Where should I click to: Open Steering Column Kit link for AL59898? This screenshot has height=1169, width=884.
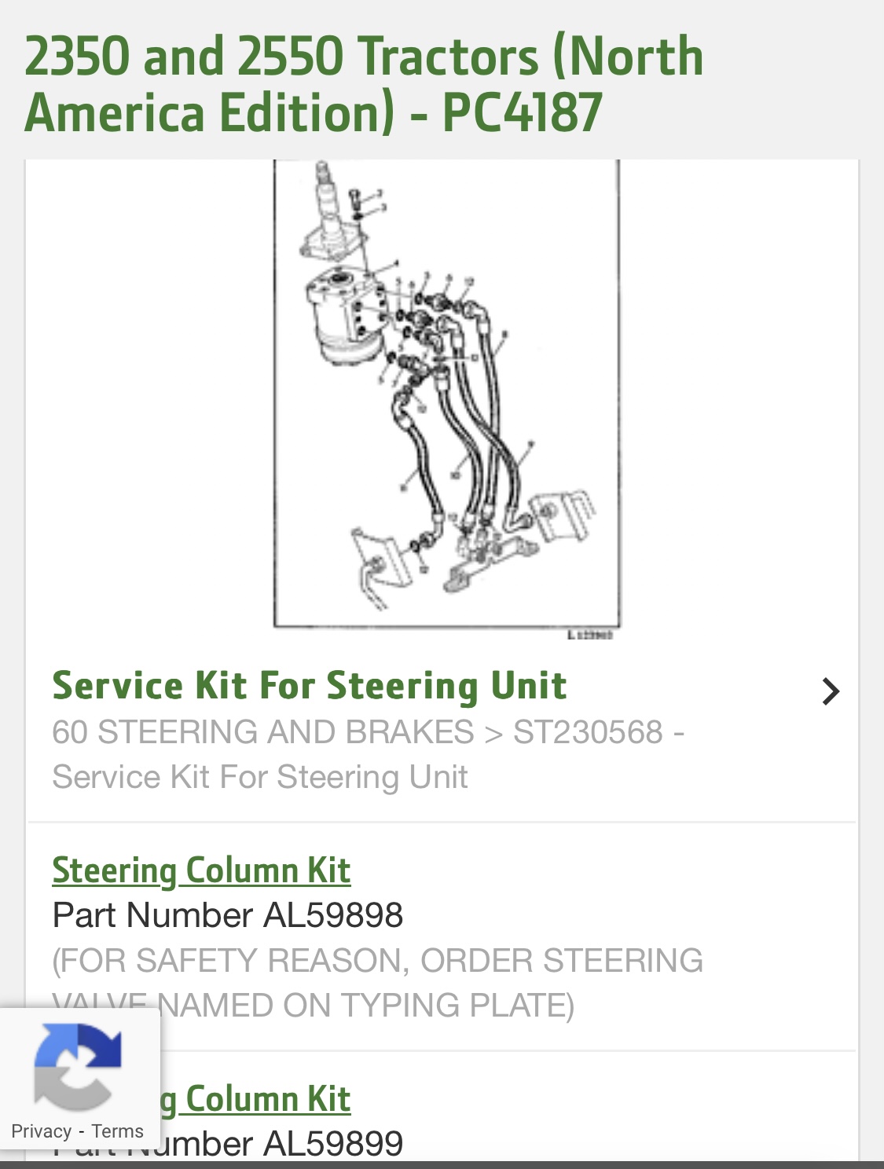(x=201, y=870)
